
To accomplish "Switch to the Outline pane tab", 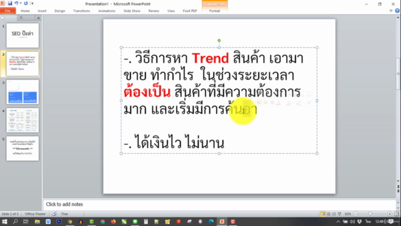I will 21,18.
